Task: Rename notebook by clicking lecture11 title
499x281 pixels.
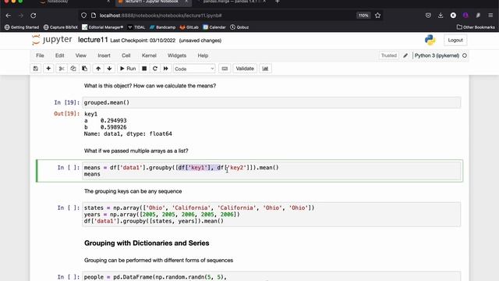Action: click(x=93, y=40)
